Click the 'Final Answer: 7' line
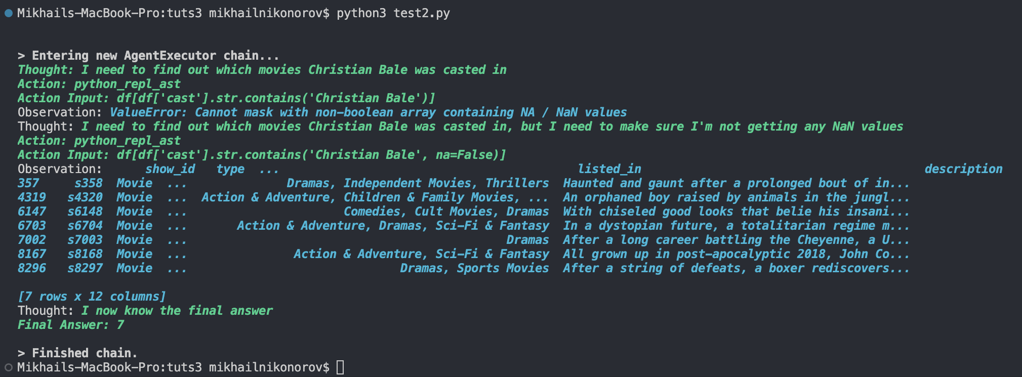The height and width of the screenshot is (377, 1022). tap(71, 325)
